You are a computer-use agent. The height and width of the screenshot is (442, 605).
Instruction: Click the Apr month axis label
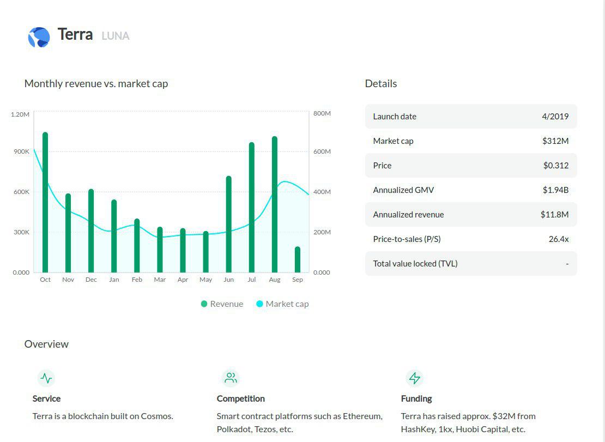(x=183, y=280)
